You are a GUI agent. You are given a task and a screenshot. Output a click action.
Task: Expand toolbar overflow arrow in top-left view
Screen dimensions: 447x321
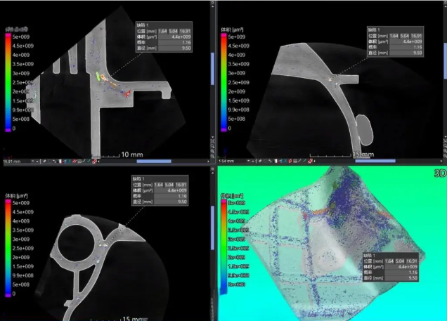(x=100, y=161)
